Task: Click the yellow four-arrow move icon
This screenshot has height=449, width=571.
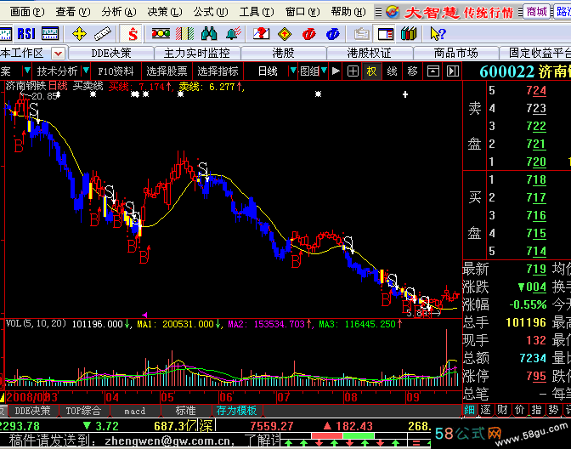Action: [79, 34]
